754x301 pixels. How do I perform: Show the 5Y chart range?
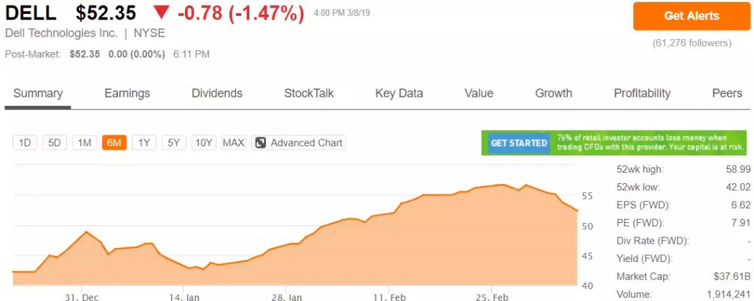[174, 143]
